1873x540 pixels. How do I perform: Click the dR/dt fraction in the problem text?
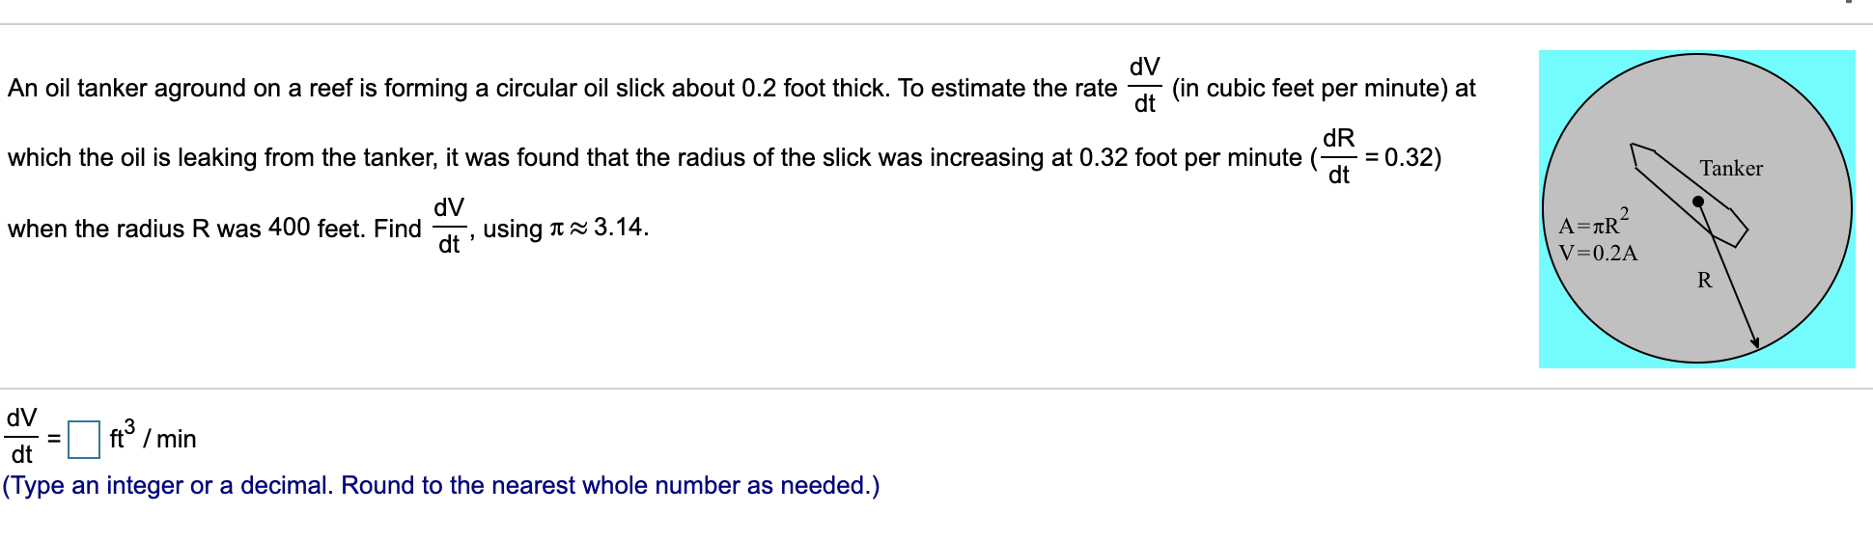[1338, 155]
